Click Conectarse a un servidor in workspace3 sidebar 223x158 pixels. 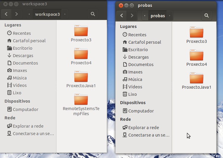tap(30, 134)
